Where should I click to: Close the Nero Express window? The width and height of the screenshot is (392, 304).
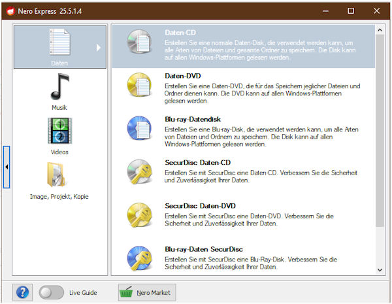tap(376, 11)
